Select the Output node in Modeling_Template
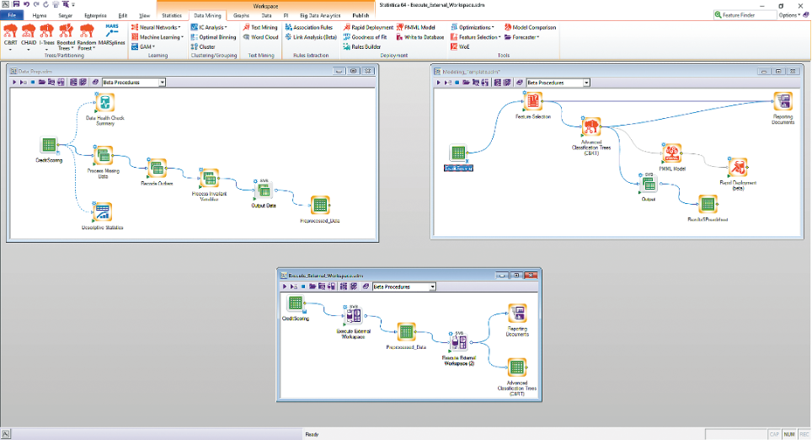This screenshot has width=812, height=440. (x=649, y=184)
